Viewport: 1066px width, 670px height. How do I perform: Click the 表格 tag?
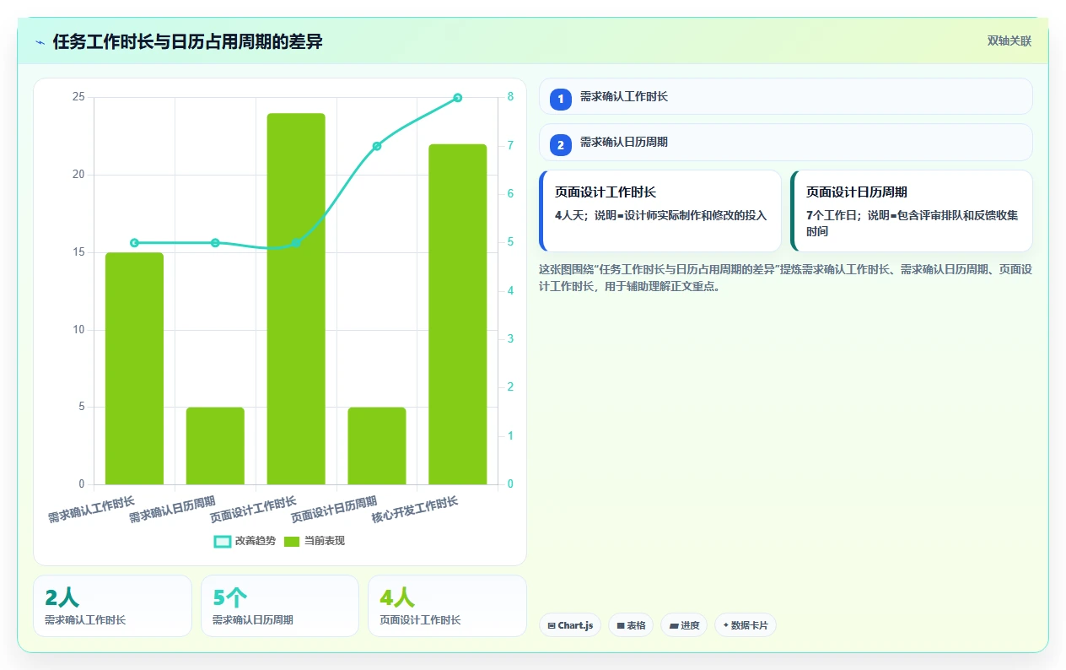pos(631,625)
